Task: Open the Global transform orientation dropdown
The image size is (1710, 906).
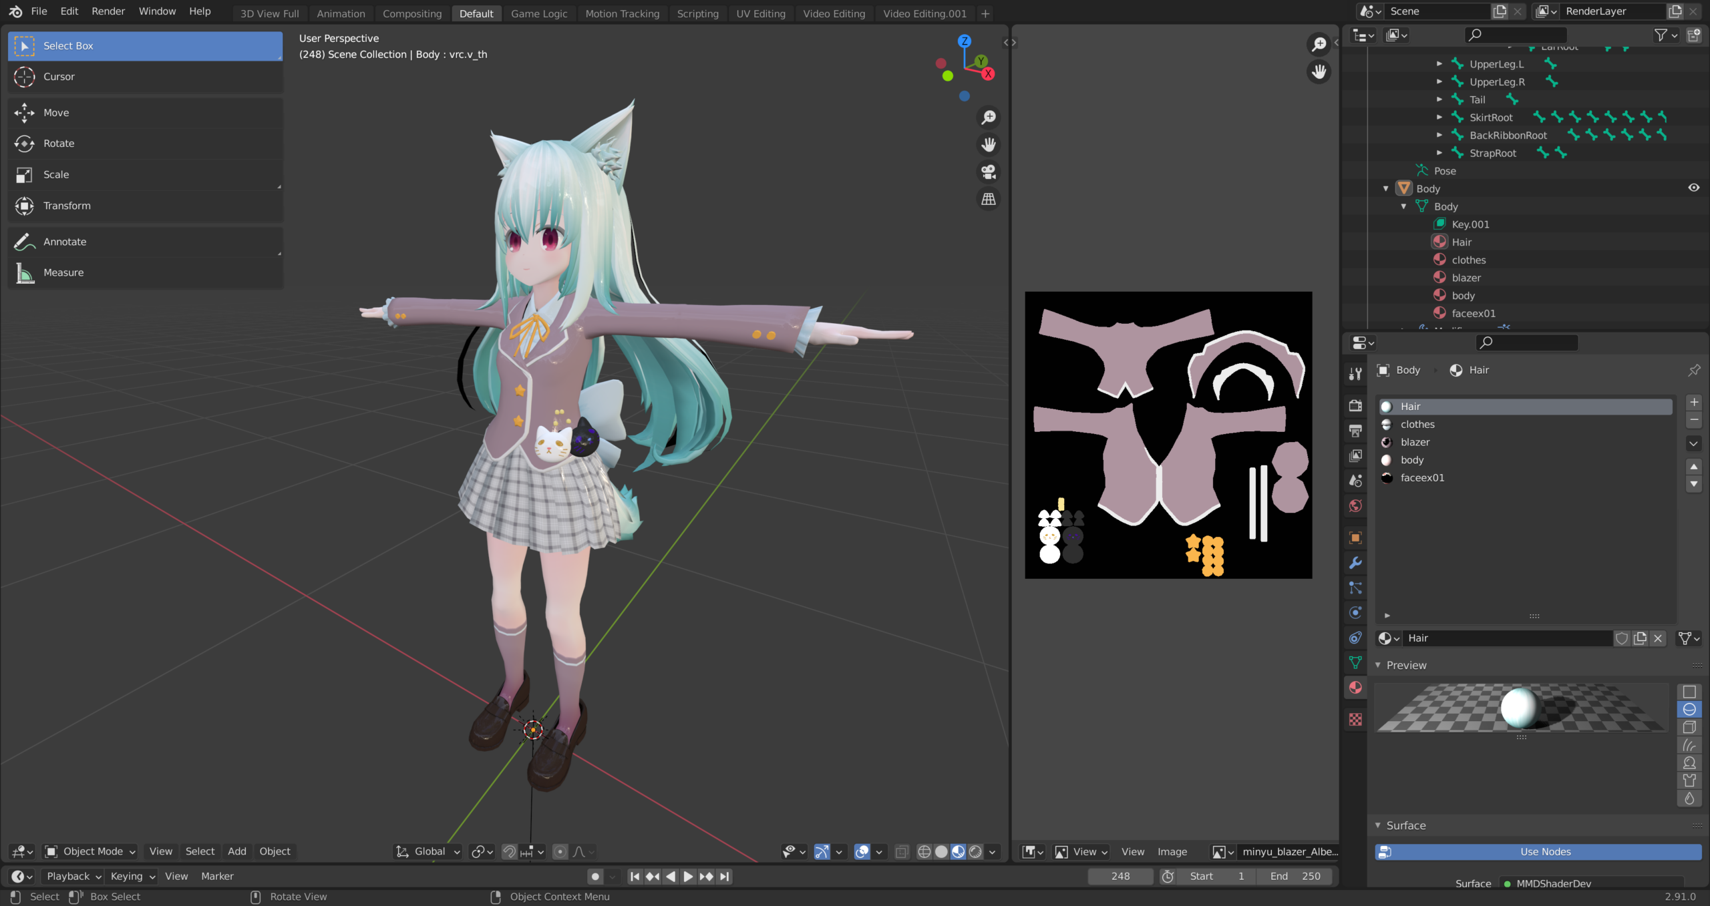Action: (428, 851)
